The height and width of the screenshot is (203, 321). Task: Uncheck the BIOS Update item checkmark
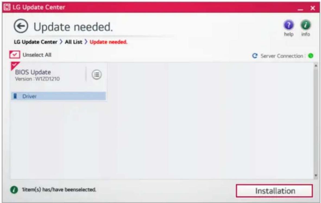click(15, 66)
